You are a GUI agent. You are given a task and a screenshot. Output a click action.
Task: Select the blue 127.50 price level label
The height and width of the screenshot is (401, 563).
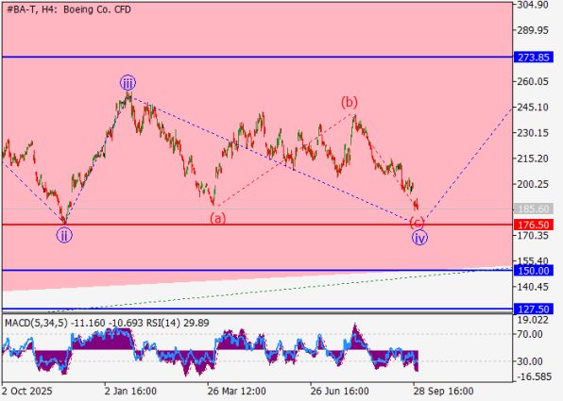[x=533, y=309]
